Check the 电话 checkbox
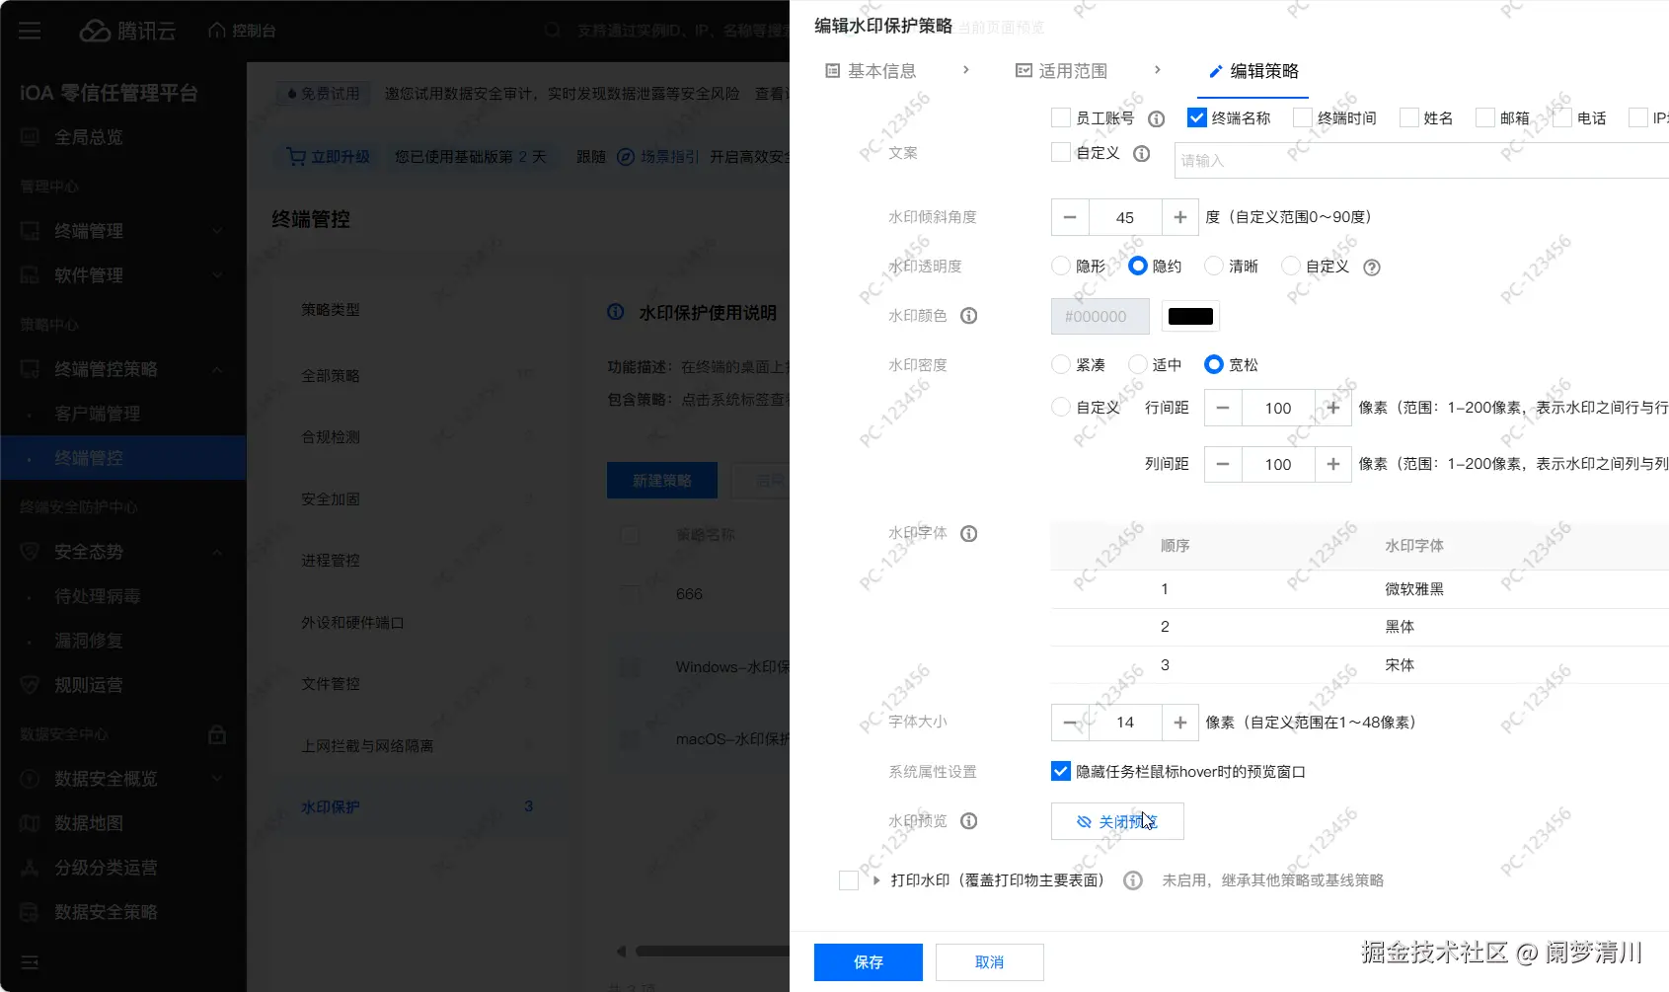Viewport: 1669px width, 992px height. coord(1562,118)
